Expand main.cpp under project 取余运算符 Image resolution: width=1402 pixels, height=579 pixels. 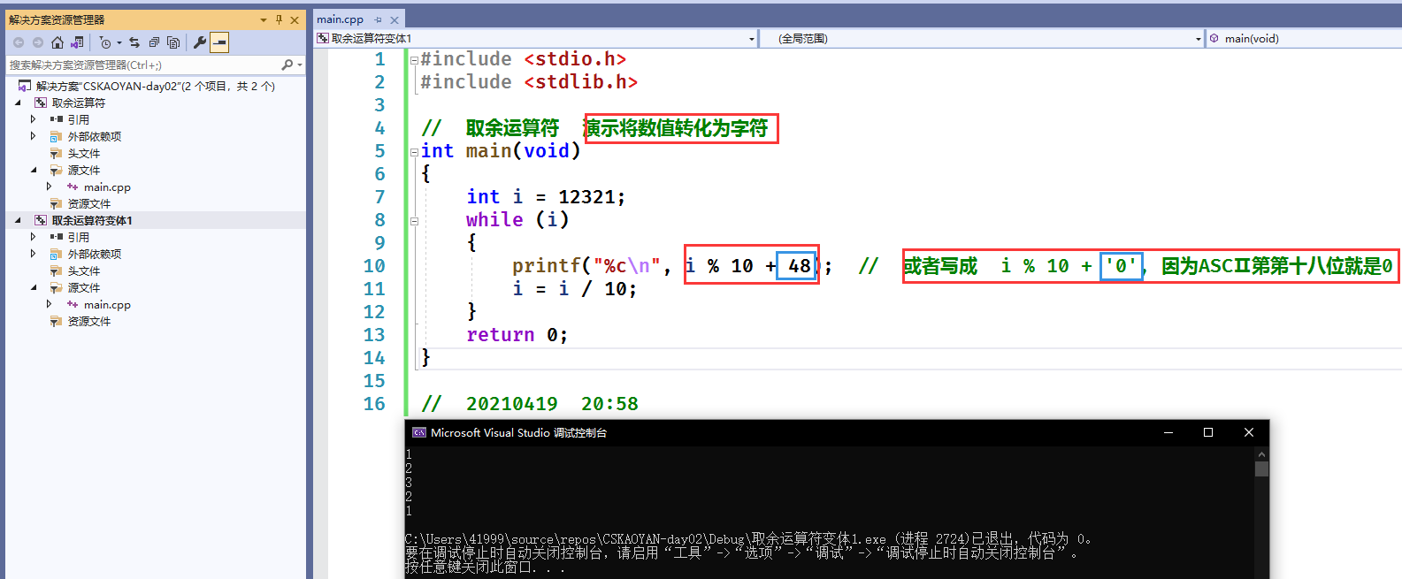tap(50, 187)
